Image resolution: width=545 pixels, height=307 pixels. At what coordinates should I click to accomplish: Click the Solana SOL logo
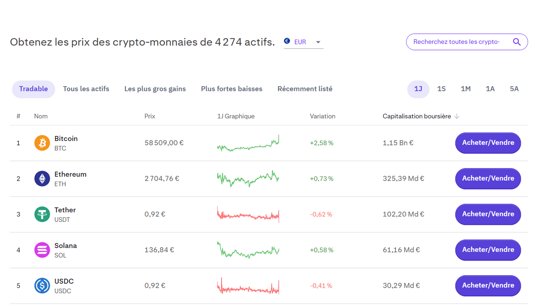[x=42, y=250]
